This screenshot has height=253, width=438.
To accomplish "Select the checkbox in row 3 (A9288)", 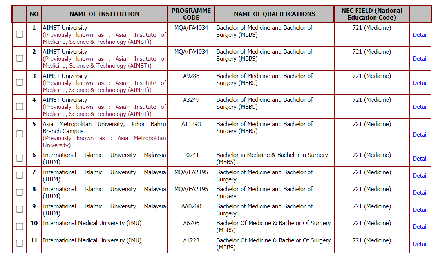I will pyautogui.click(x=20, y=82).
